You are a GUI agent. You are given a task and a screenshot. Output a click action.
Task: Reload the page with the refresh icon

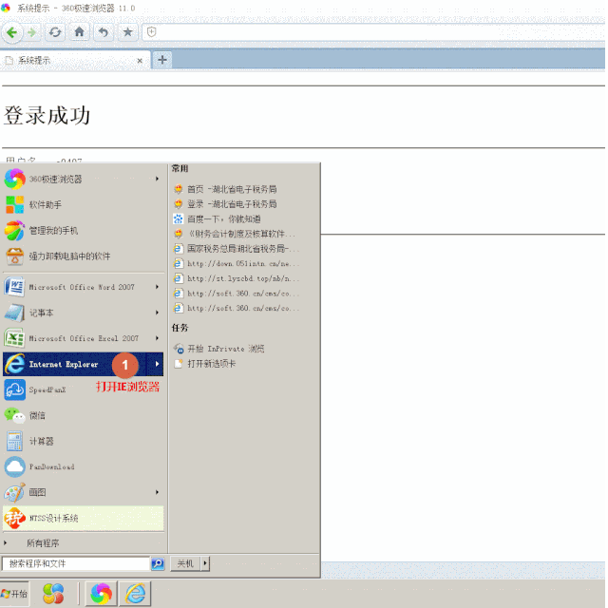point(55,32)
